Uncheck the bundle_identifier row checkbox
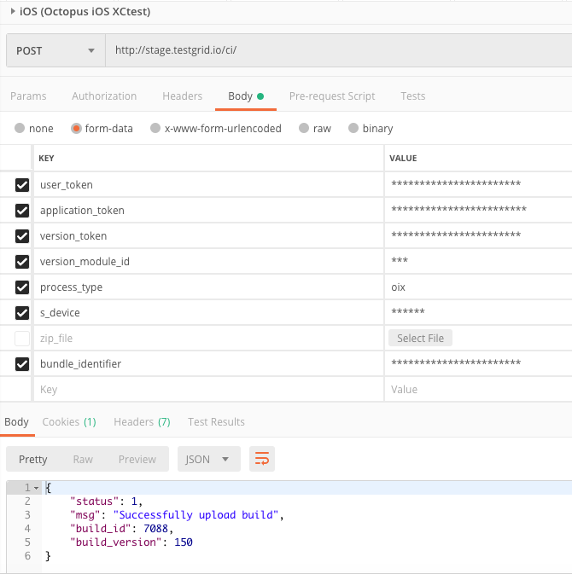 click(x=22, y=364)
